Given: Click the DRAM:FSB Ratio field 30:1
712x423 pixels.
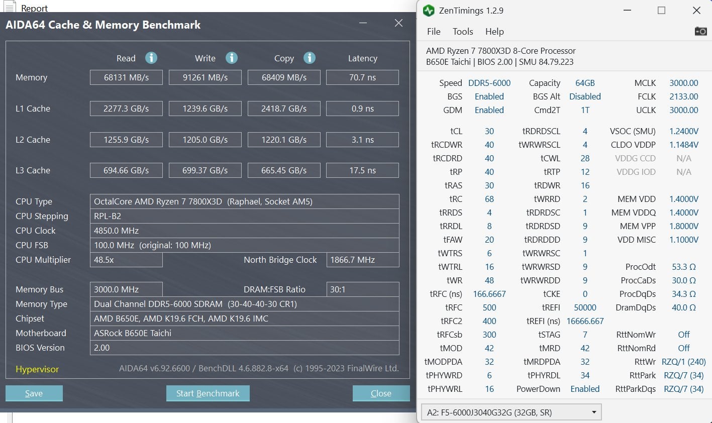Looking at the screenshot, I should click(363, 289).
